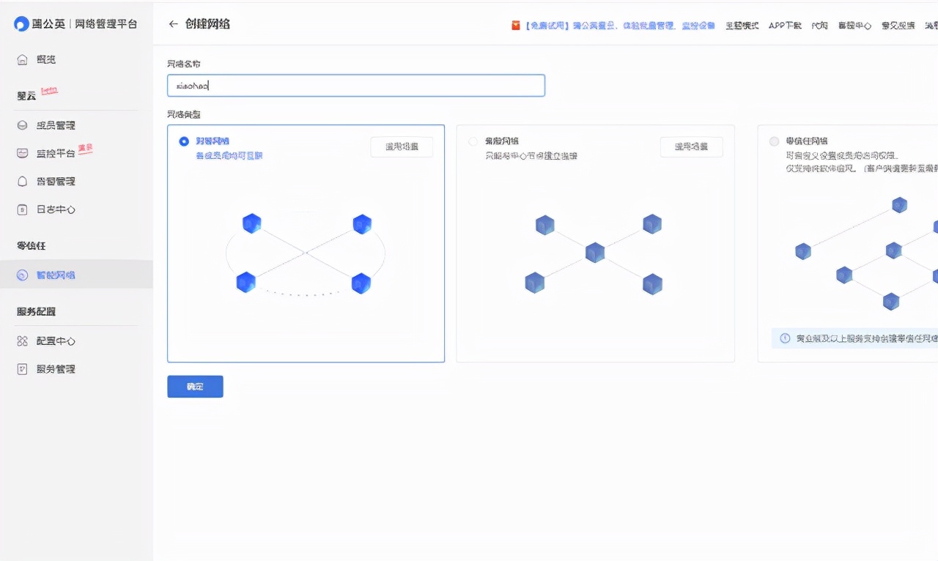Screen dimensions: 938x561
Task: Click APP下载 in the top bar
Action: 785,25
